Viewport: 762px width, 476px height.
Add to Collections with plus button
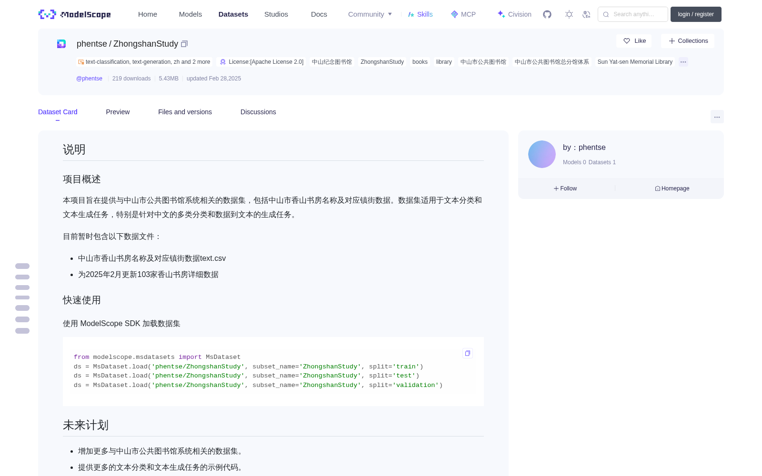coord(688,41)
